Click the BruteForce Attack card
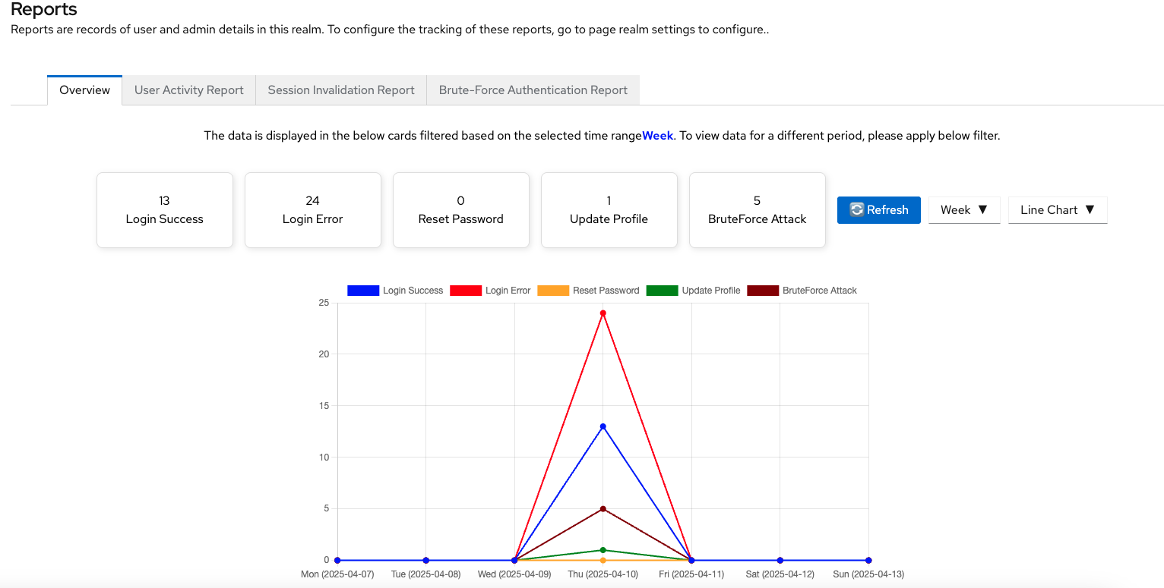Screen dimensions: 1164x588 pos(757,210)
